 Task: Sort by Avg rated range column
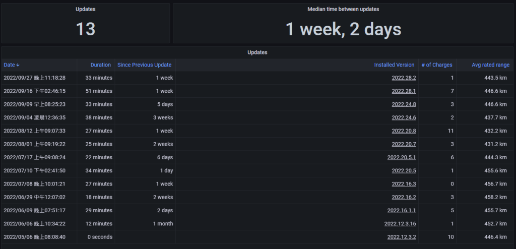pyautogui.click(x=490, y=65)
